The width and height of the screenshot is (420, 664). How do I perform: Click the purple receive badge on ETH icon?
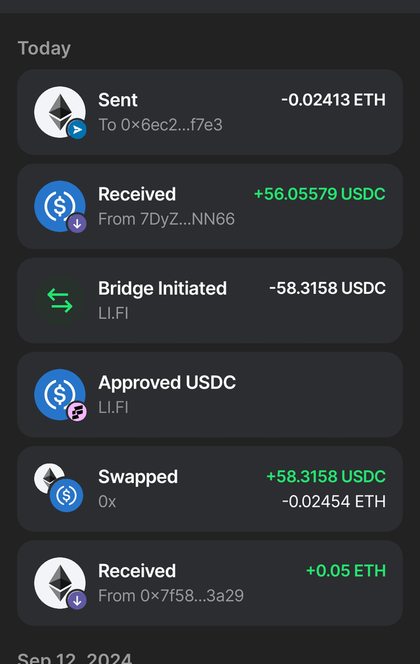tap(77, 600)
